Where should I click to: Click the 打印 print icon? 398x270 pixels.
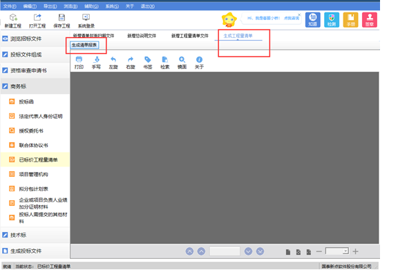tap(79, 62)
